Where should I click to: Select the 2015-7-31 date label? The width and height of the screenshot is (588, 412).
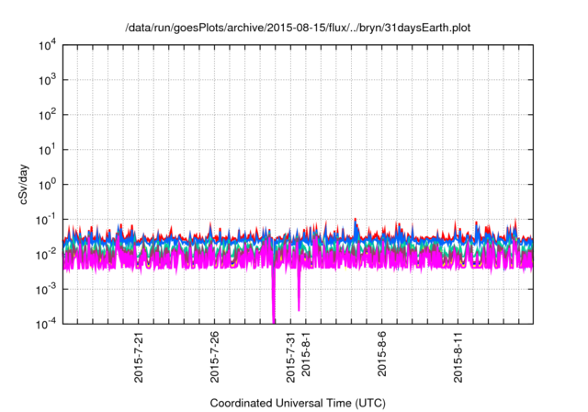coord(291,357)
